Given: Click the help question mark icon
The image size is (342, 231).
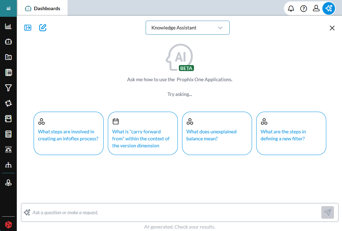Looking at the screenshot, I should click(303, 8).
